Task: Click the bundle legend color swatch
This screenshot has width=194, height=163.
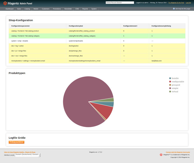Action: (170, 78)
